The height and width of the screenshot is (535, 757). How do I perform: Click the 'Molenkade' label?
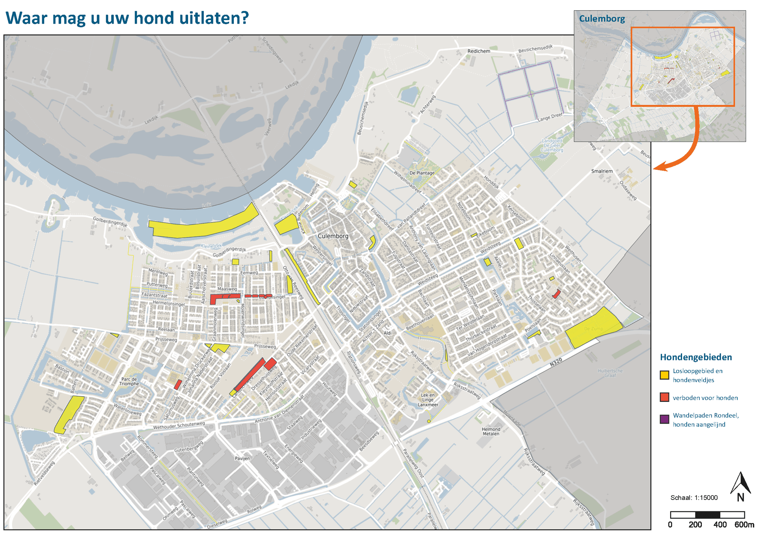coord(512,418)
